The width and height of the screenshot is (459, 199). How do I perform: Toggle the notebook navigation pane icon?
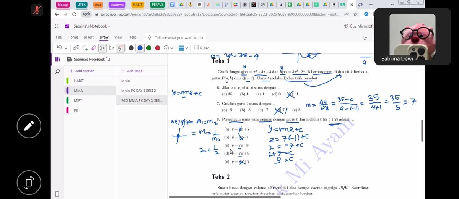pyautogui.click(x=58, y=59)
